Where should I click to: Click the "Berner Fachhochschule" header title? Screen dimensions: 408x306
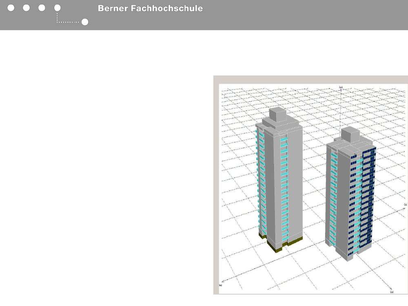point(150,8)
